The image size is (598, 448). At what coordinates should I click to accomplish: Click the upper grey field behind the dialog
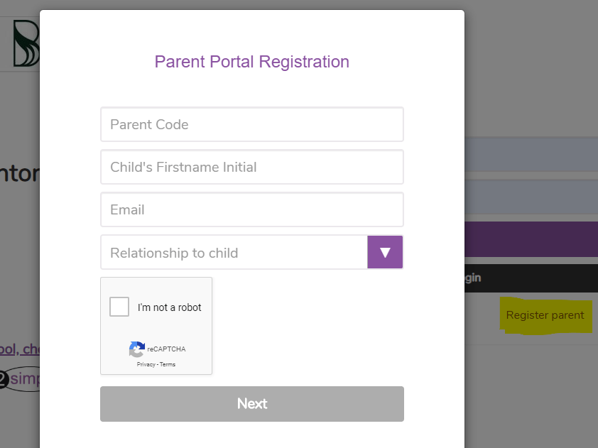point(531,154)
